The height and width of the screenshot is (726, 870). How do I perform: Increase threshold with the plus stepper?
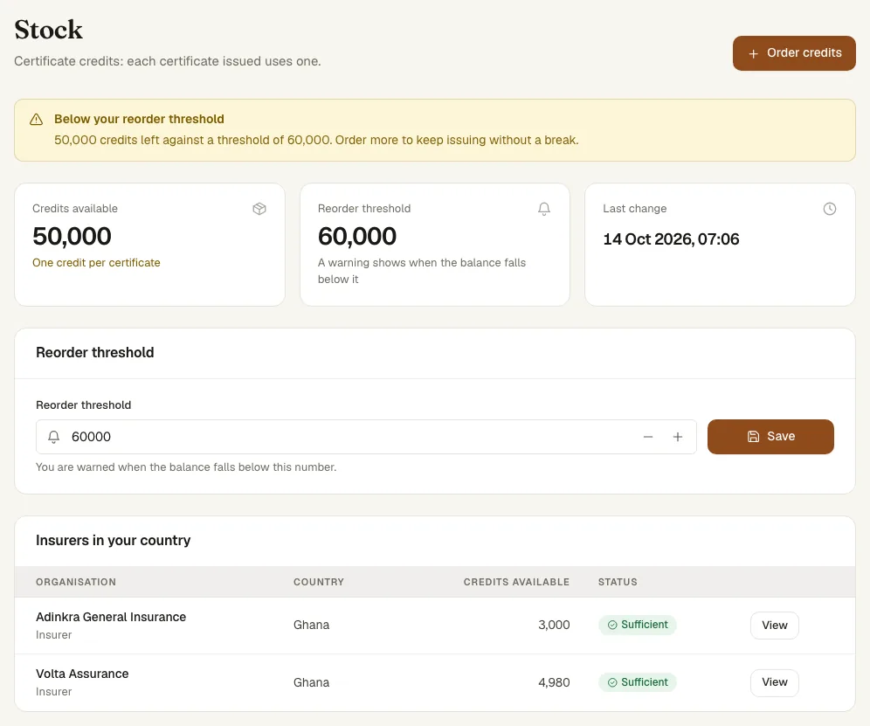(x=678, y=437)
